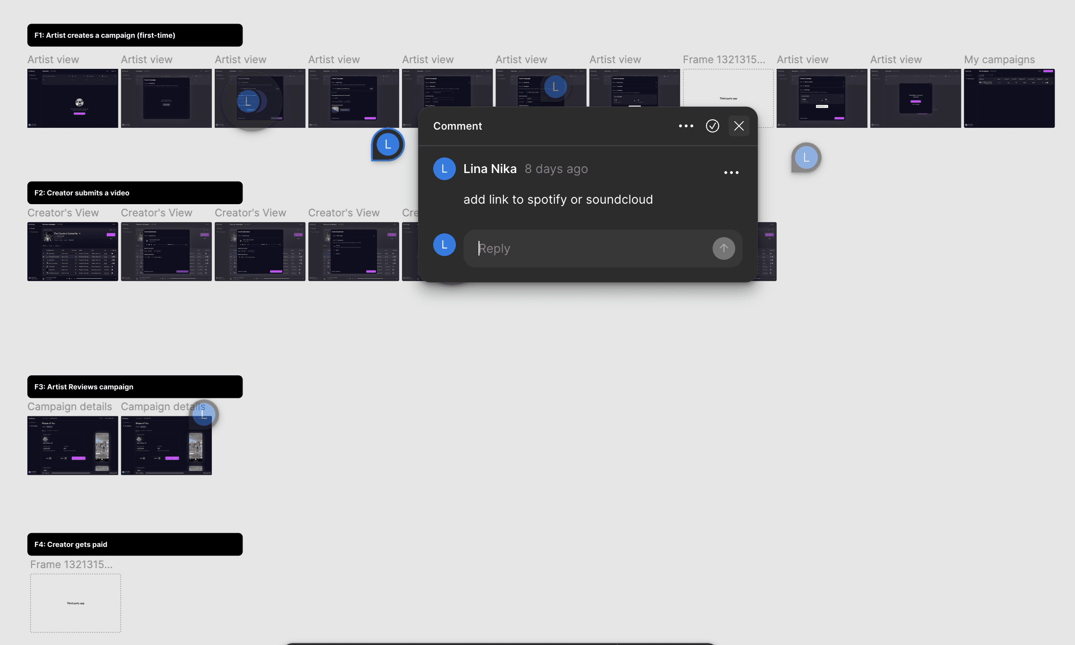Select the active comment pin below Artist view
The height and width of the screenshot is (645, 1075).
pos(387,145)
